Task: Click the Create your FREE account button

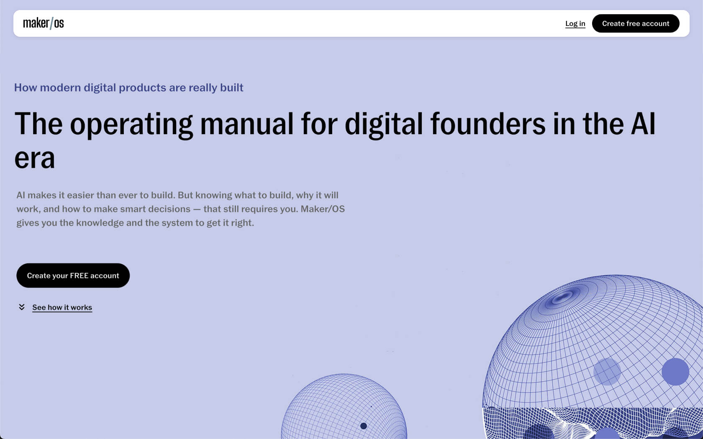Action: 73,276
